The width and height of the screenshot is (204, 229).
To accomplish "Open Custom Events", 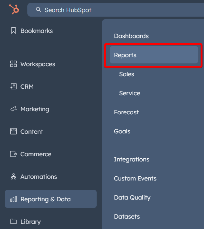I will click(x=135, y=178).
